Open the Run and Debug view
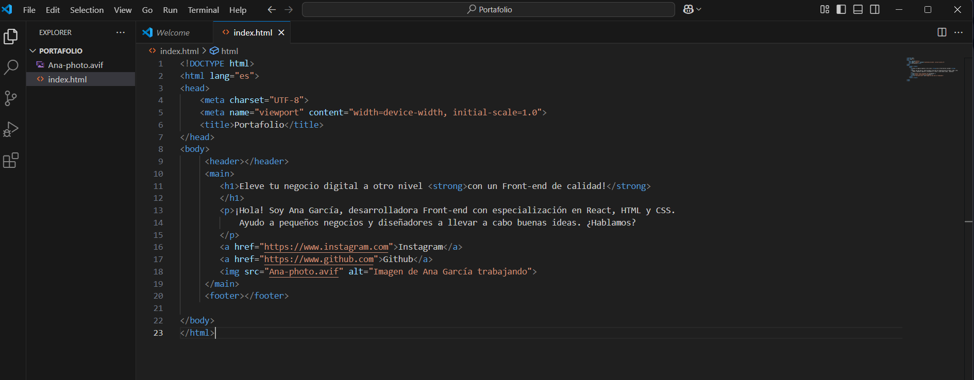 click(x=11, y=129)
